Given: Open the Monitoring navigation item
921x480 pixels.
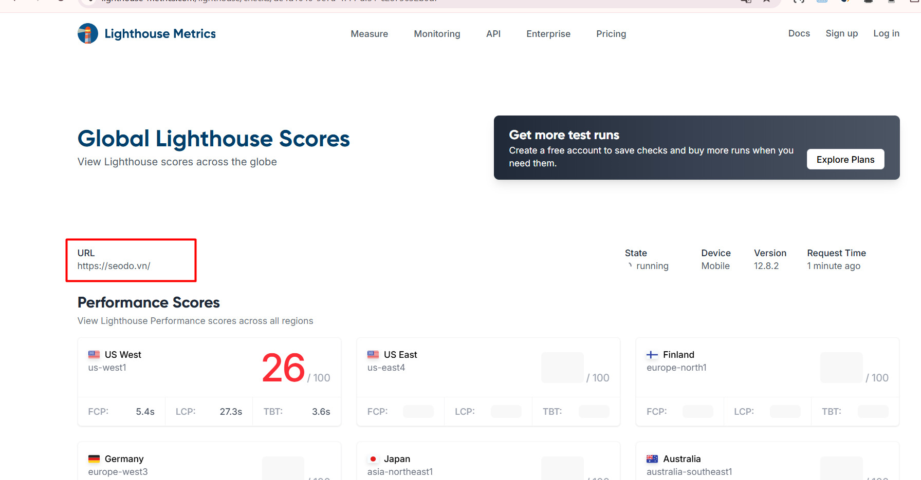Looking at the screenshot, I should [437, 34].
